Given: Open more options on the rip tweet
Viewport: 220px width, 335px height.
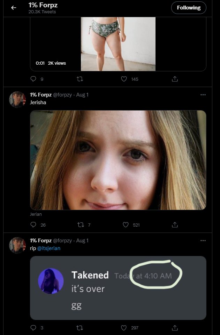Looking at the screenshot, I should click(x=203, y=241).
